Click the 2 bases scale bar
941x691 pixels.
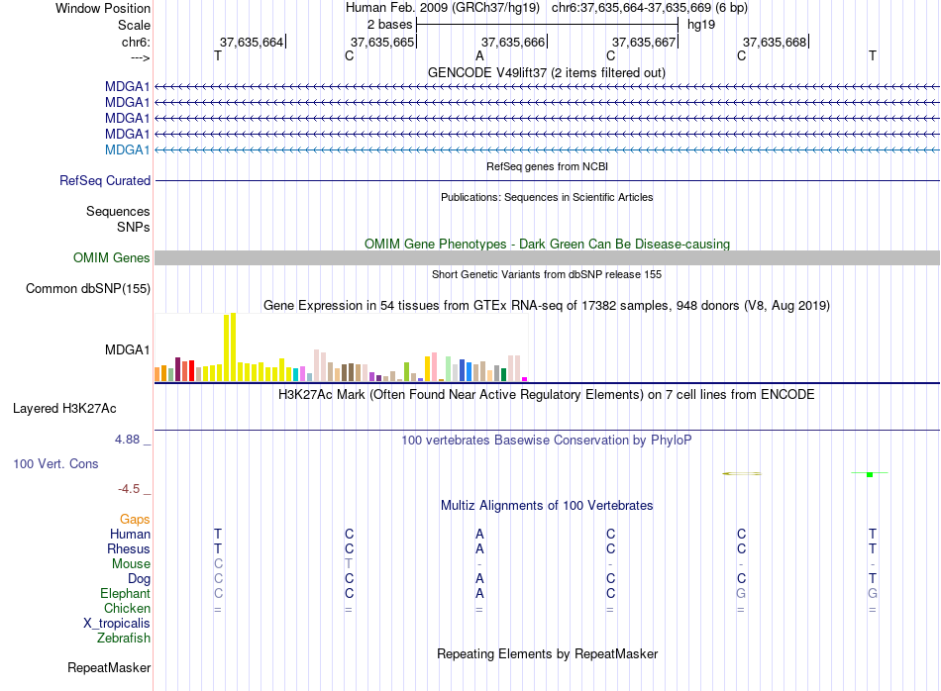tap(547, 25)
